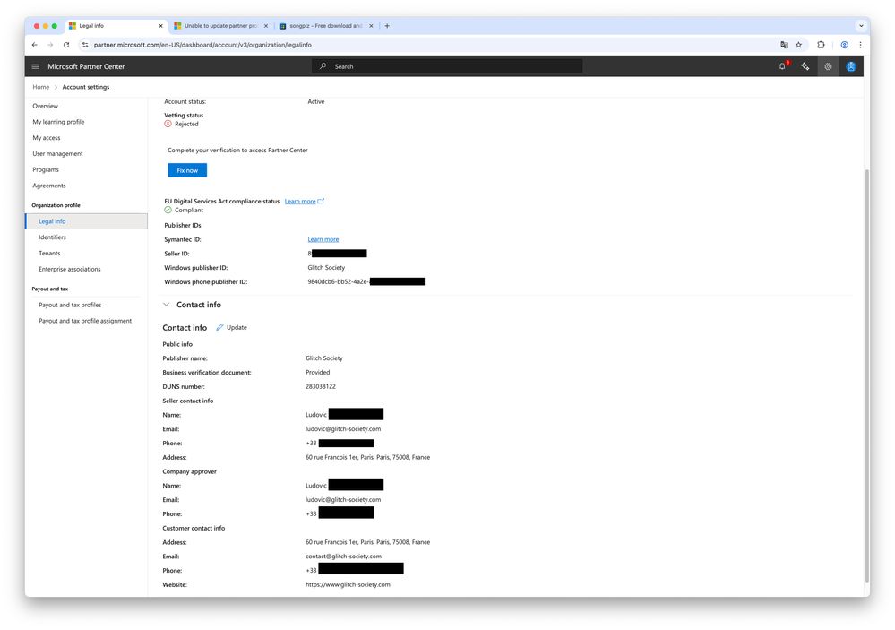Image resolution: width=895 pixels, height=630 pixels.
Task: Click the browser back arrow
Action: point(35,45)
